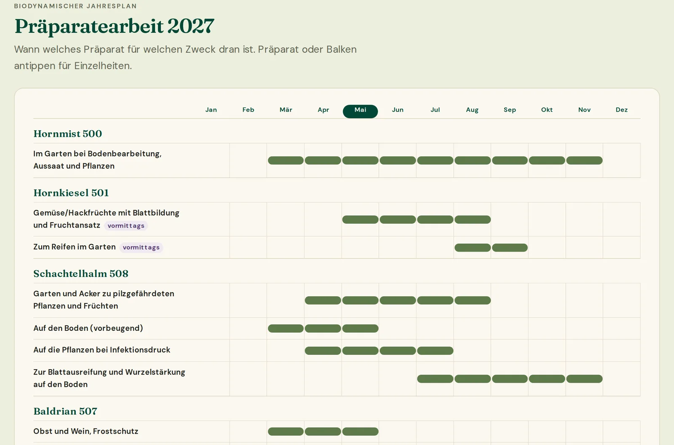Click 'Auf die Pflanzen bei Infektionsdruck' label
The height and width of the screenshot is (445, 674).
pos(102,350)
